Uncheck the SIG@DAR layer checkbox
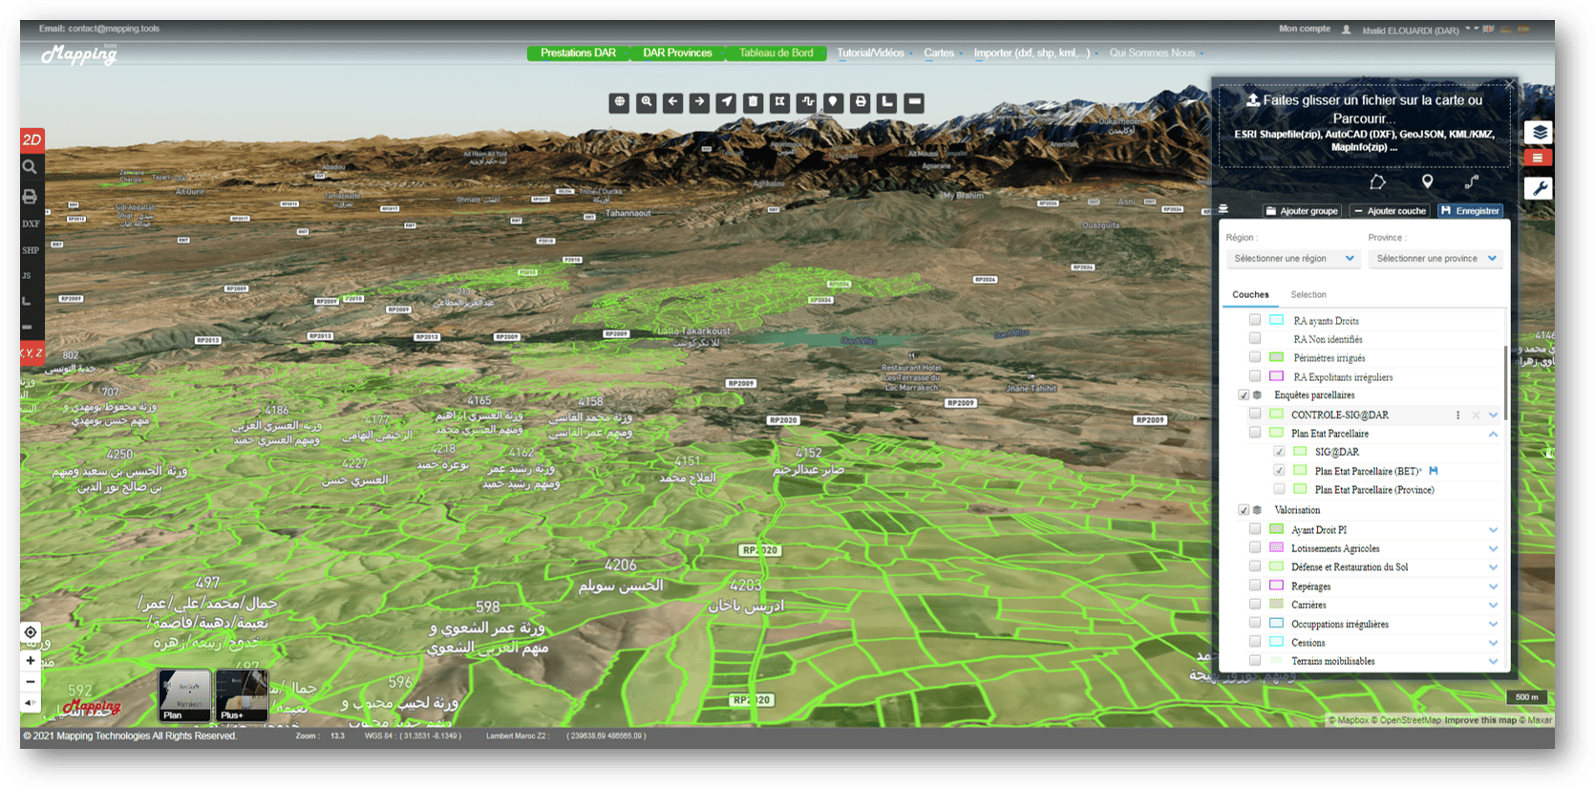1595x789 pixels. coord(1279,452)
